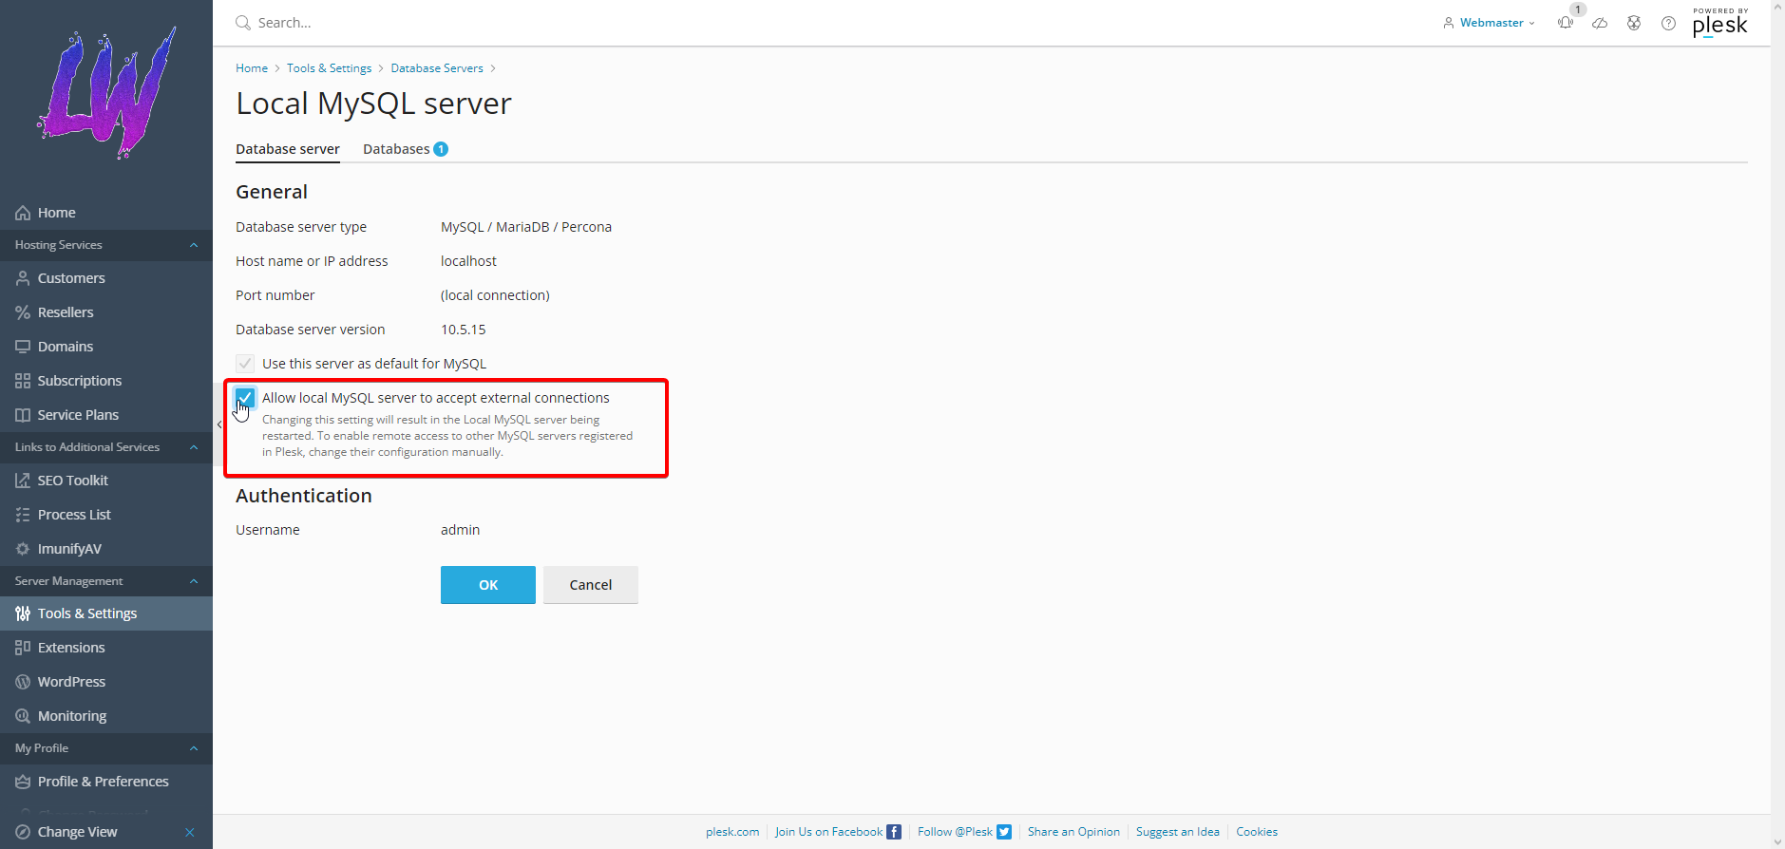
Task: Open the notifications bell icon
Action: tap(1566, 23)
